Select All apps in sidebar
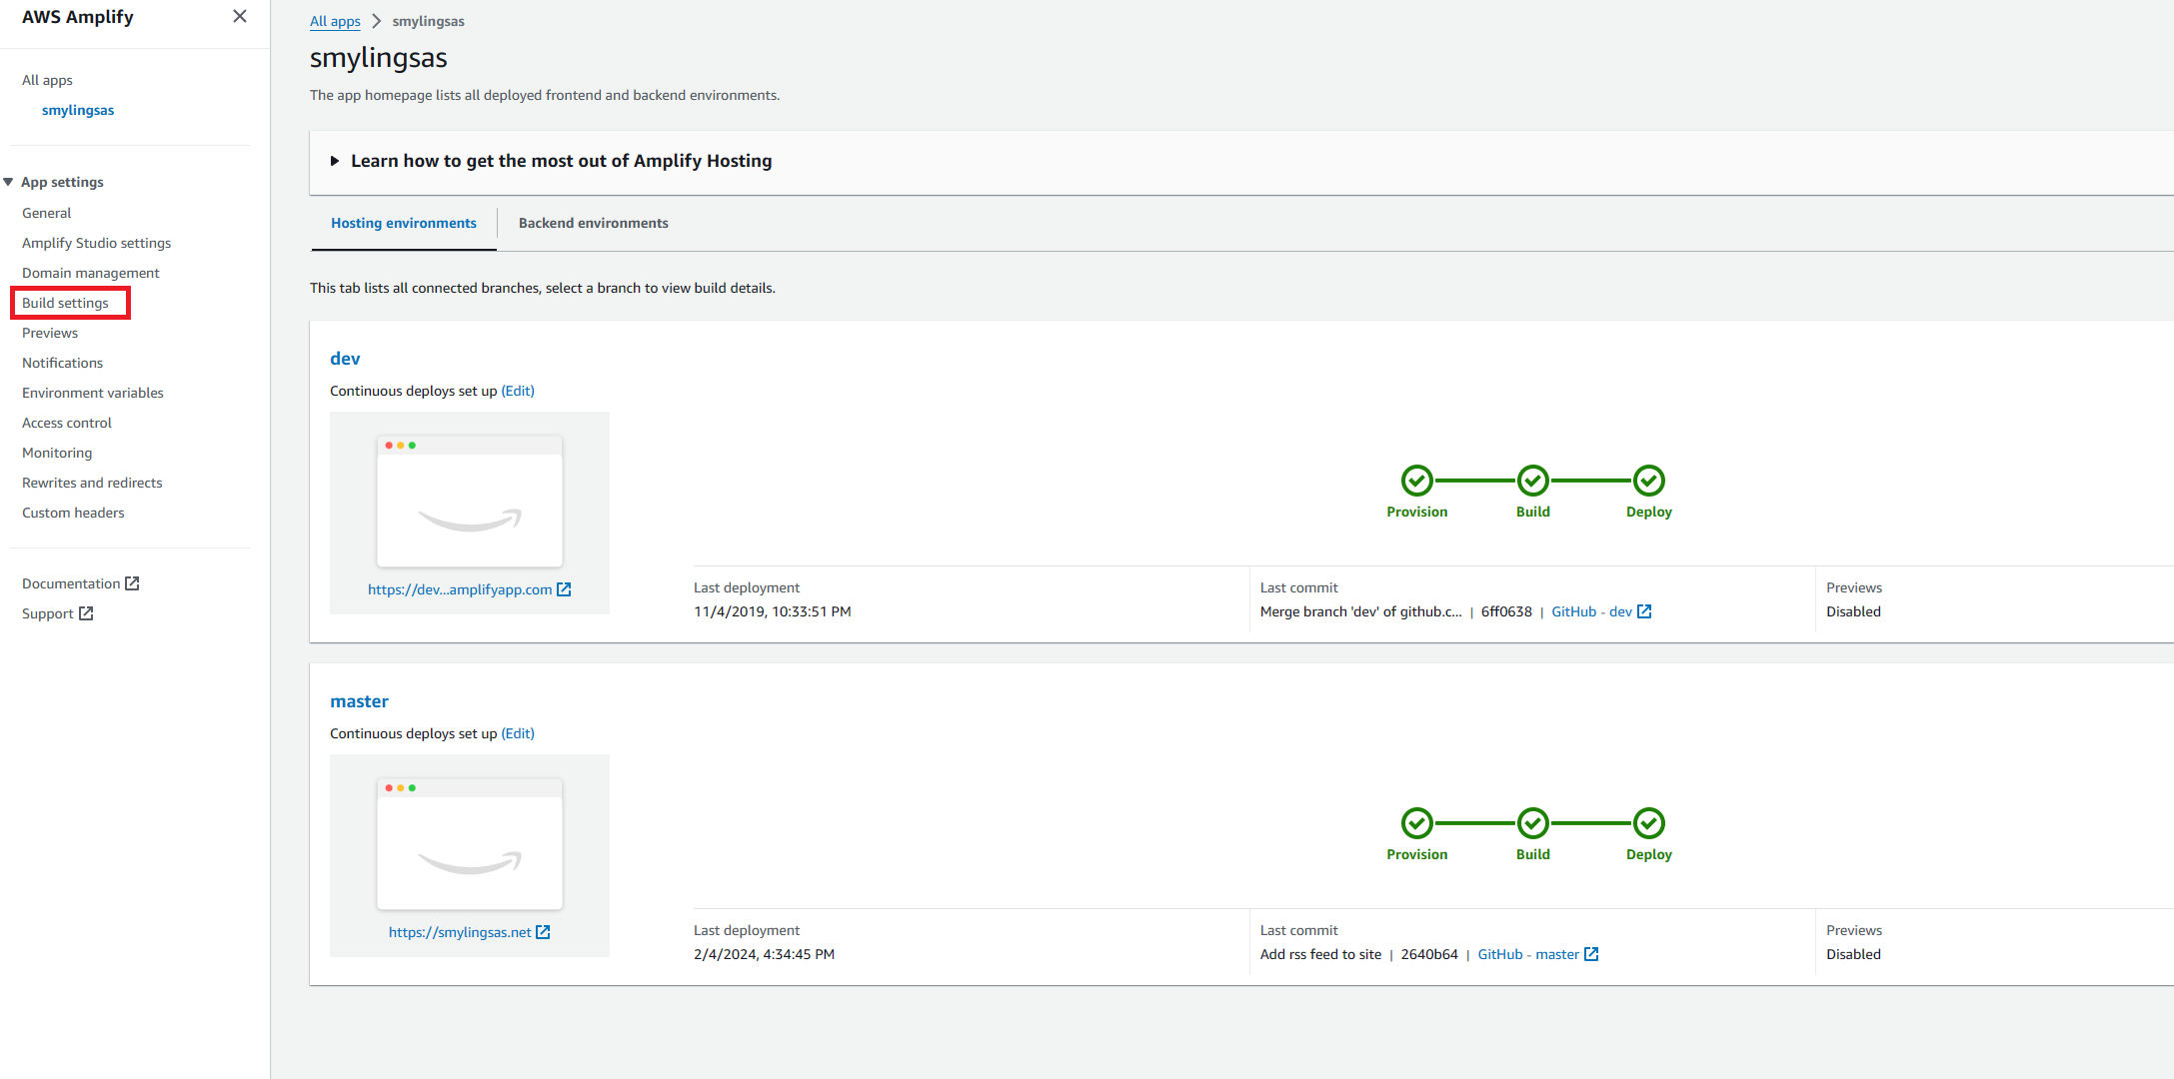Image resolution: width=2174 pixels, height=1079 pixels. pos(47,80)
